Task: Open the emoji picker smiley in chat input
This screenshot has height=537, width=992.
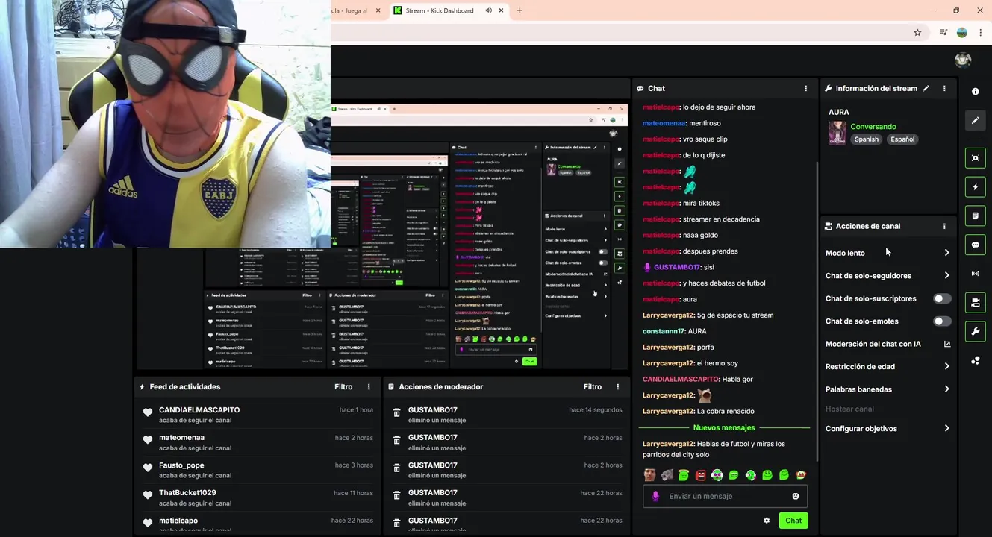Action: pyautogui.click(x=796, y=496)
